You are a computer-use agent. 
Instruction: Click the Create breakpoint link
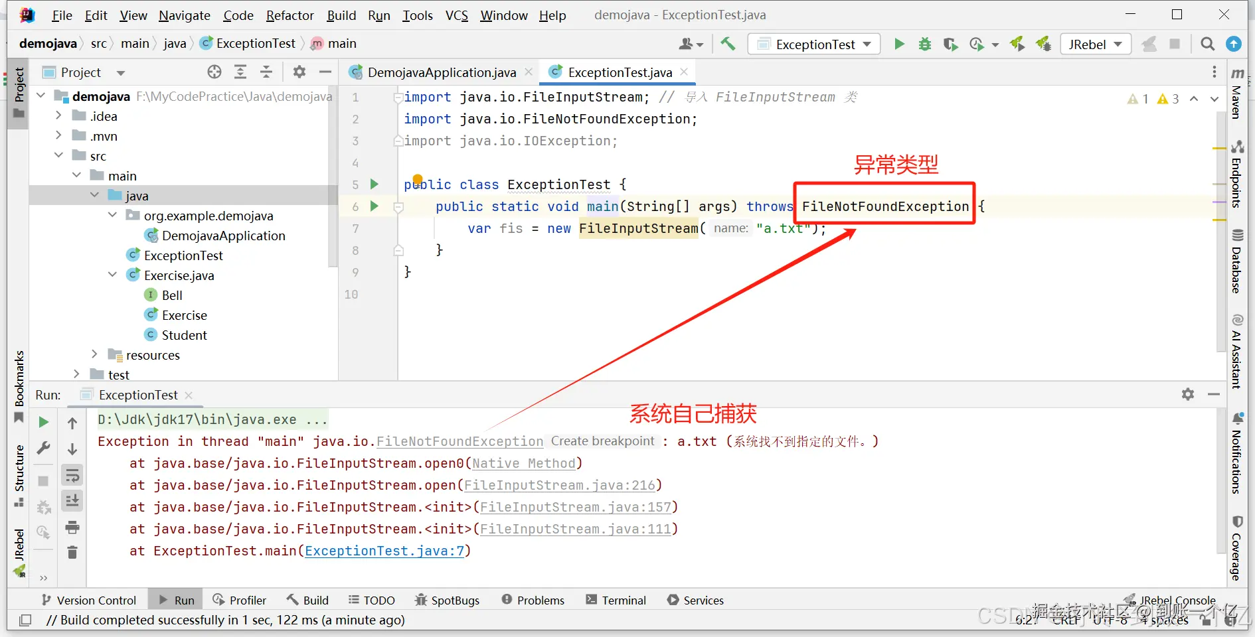(x=602, y=441)
